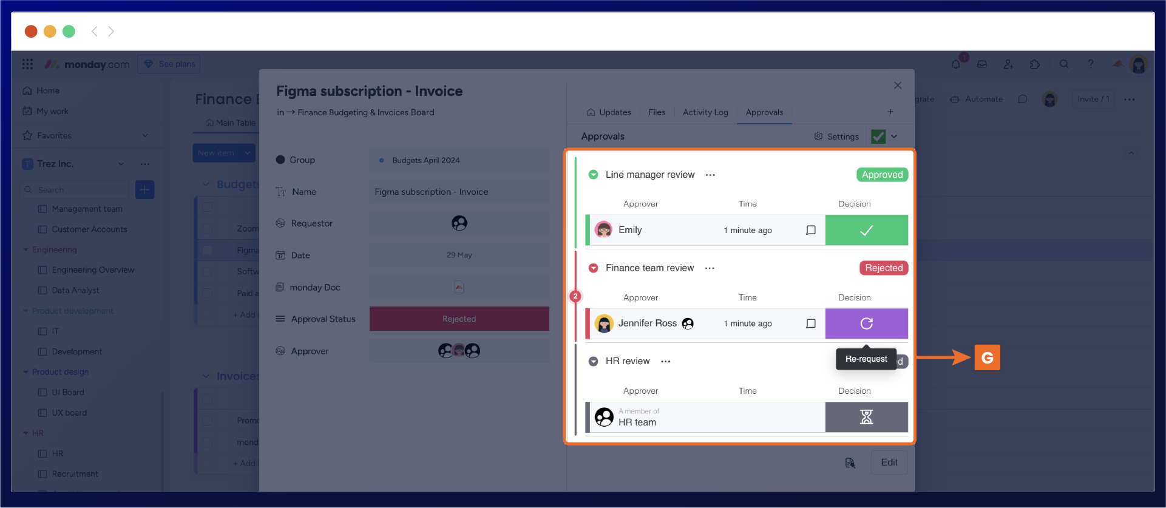Click the Edit button
The image size is (1166, 508).
click(889, 462)
